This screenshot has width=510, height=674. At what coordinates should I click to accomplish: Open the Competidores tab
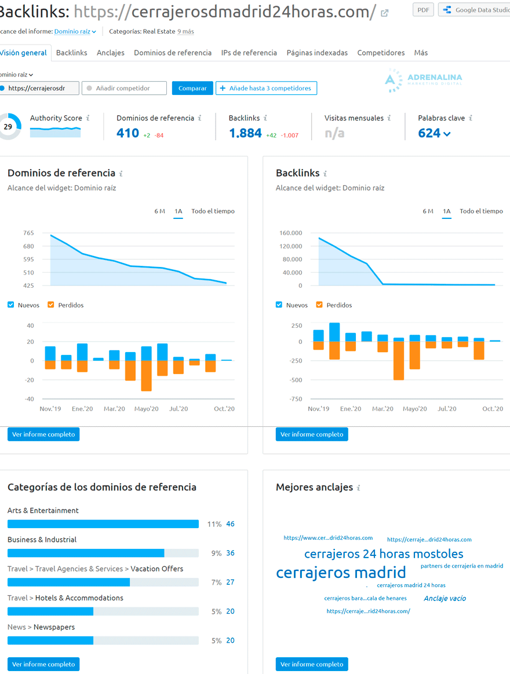click(x=381, y=52)
